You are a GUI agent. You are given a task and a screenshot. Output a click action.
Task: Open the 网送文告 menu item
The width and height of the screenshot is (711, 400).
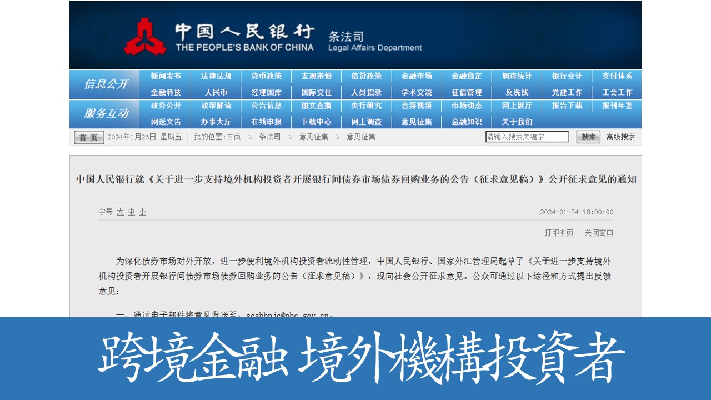[166, 122]
